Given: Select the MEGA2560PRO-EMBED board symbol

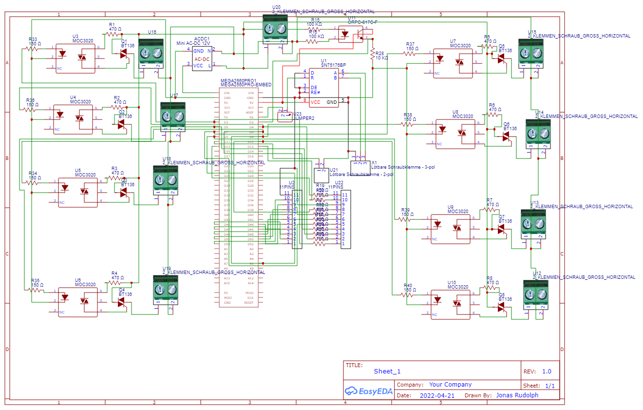Looking at the screenshot, I should [239, 197].
